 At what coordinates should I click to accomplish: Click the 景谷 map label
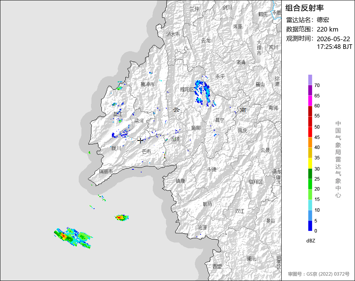coord(270,221)
